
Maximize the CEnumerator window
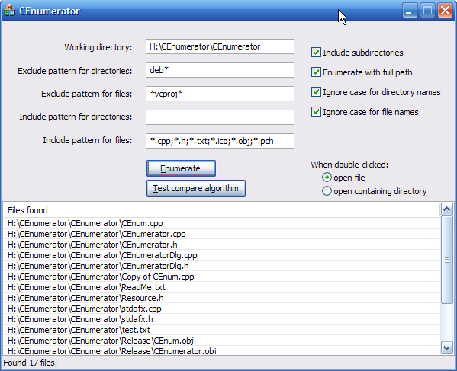click(427, 11)
